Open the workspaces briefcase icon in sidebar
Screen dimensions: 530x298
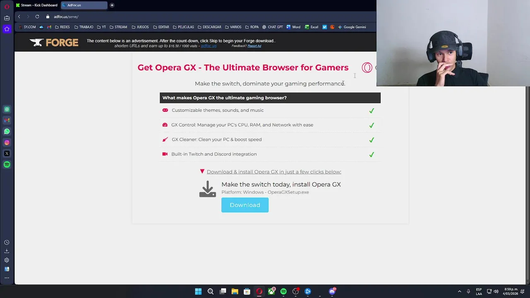point(7,18)
